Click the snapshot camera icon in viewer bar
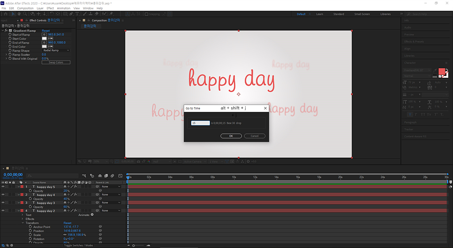453x248 pixels. (x=139, y=161)
